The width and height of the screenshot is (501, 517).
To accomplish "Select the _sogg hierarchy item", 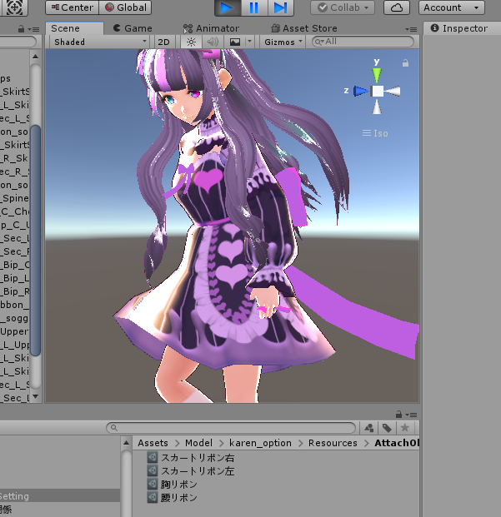I will [x=14, y=318].
